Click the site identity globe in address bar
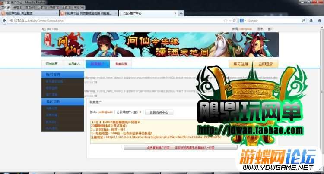Screen dimensions: 324x174 pyautogui.click(x=11, y=21)
